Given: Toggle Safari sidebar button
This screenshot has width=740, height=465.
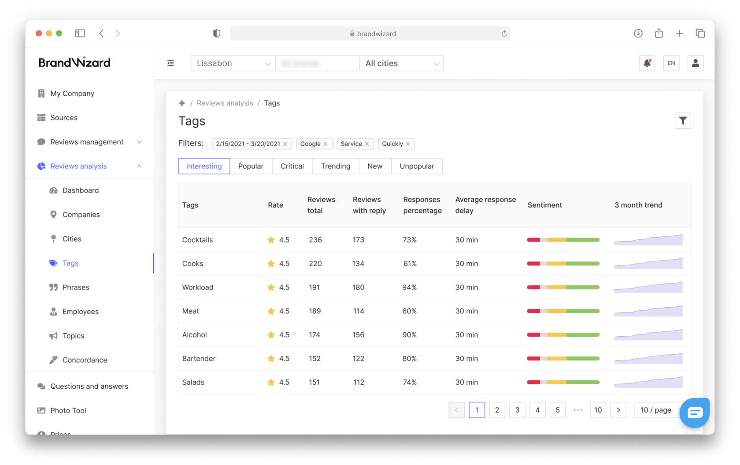Looking at the screenshot, I should pyautogui.click(x=80, y=33).
